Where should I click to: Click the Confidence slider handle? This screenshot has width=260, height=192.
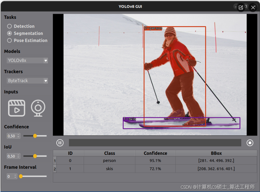(35, 136)
